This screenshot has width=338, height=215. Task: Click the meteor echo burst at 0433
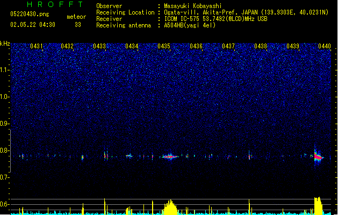tap(106, 155)
